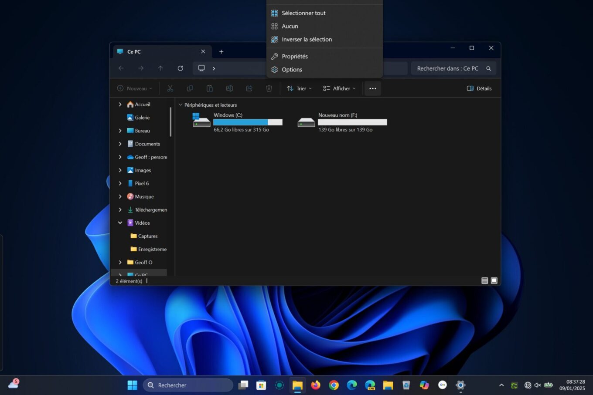Open the Trier sort dropdown

pos(299,88)
